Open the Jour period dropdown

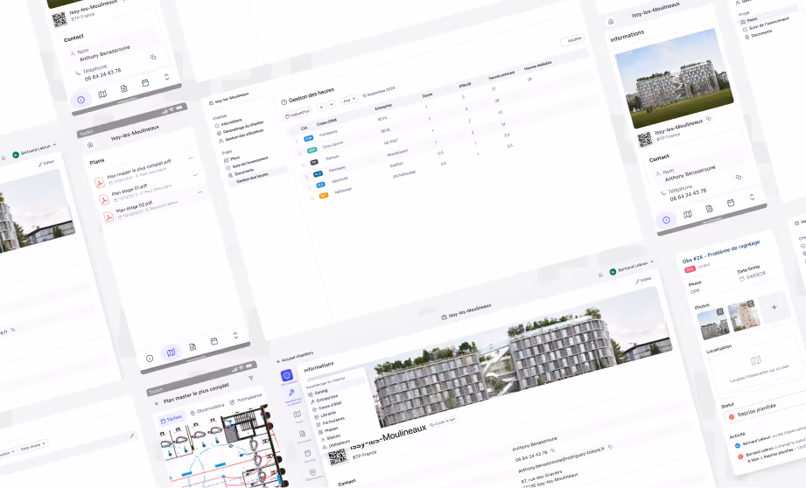tap(348, 99)
